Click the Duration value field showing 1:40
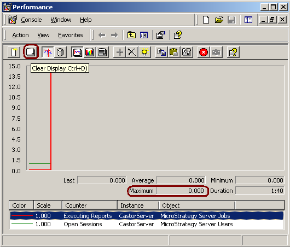Image resolution: width=290 pixels, height=247 pixels. (x=260, y=191)
